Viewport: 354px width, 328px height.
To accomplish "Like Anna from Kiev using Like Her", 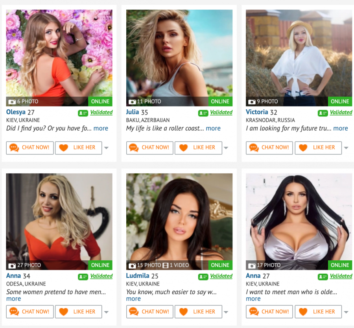I will (x=318, y=311).
